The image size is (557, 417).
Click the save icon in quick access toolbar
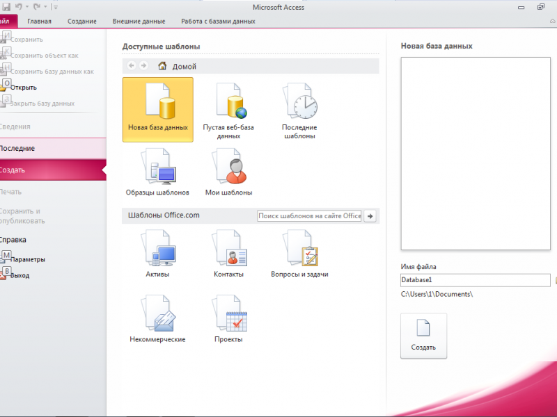[x=6, y=7]
